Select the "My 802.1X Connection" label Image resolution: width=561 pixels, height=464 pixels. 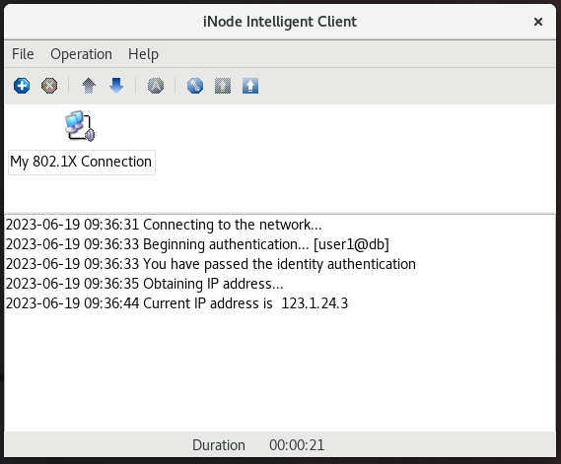82,162
